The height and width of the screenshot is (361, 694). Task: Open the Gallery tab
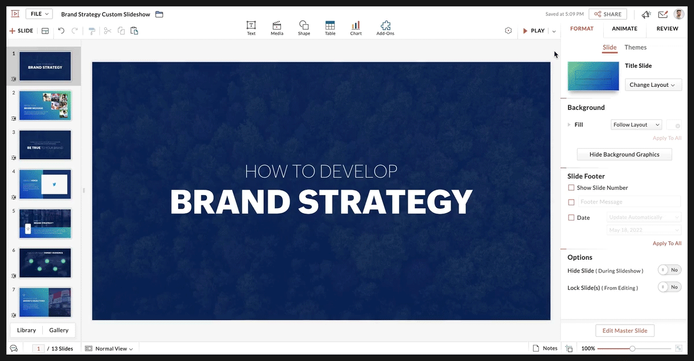pyautogui.click(x=58, y=330)
